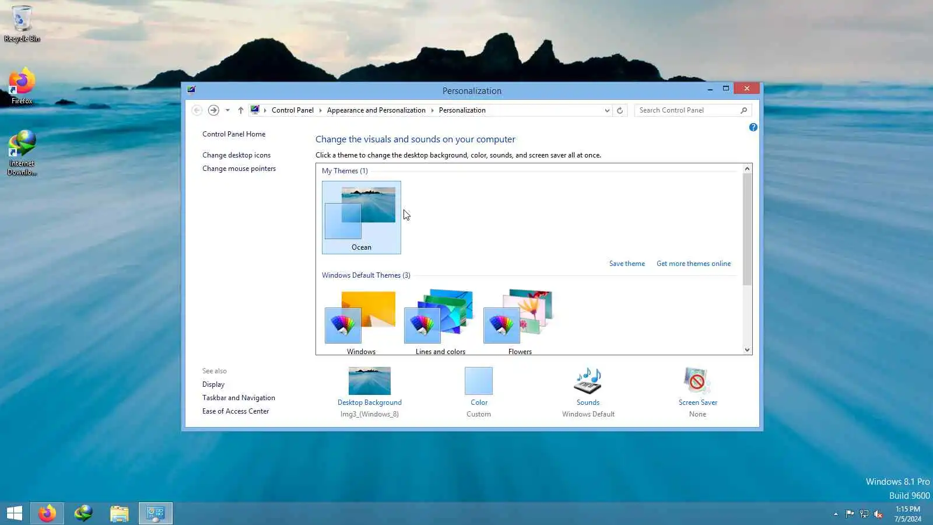Screen dimensions: 933x525
Task: Apply the Windows default theme
Action: pyautogui.click(x=362, y=321)
